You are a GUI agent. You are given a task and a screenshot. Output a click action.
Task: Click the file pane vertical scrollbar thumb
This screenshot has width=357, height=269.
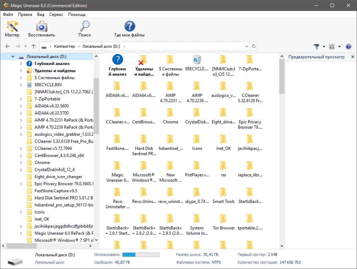pyautogui.click(x=282, y=76)
